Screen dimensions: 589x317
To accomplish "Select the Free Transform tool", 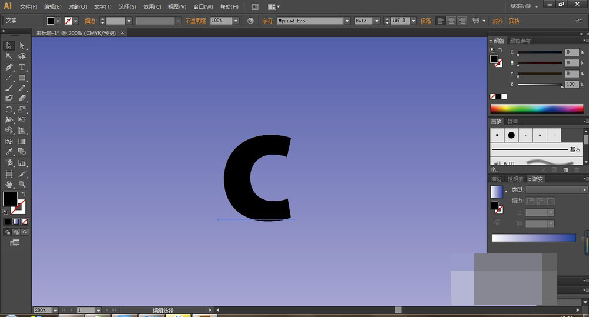I will pos(22,119).
